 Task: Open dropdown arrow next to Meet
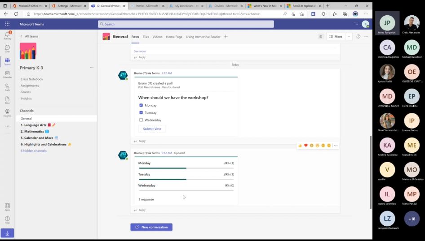[x=349, y=37]
